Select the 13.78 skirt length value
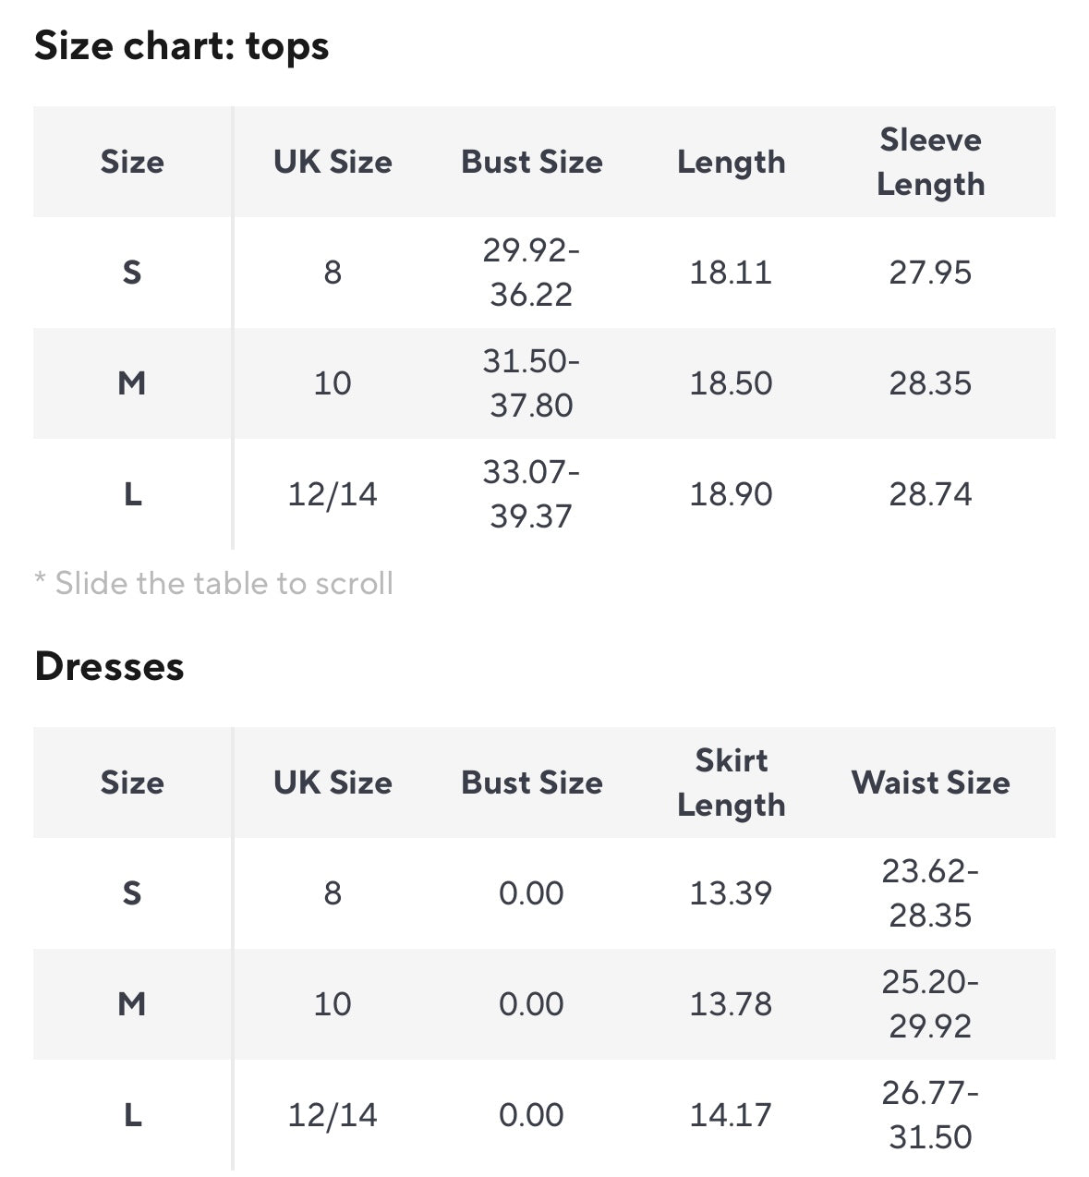The image size is (1089, 1177). coord(731,1004)
